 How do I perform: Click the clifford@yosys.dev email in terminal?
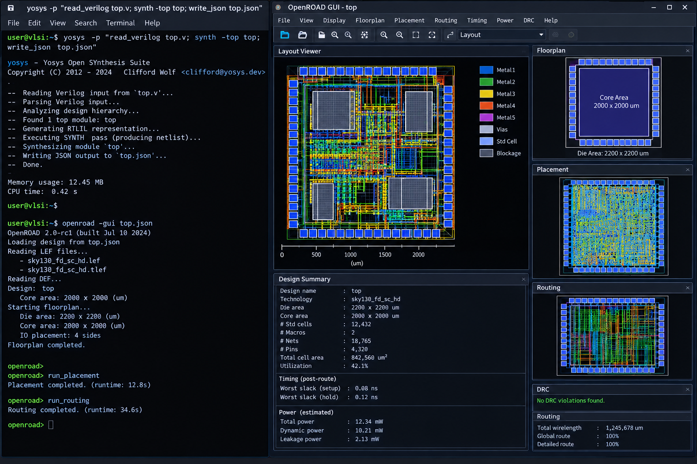tap(223, 72)
